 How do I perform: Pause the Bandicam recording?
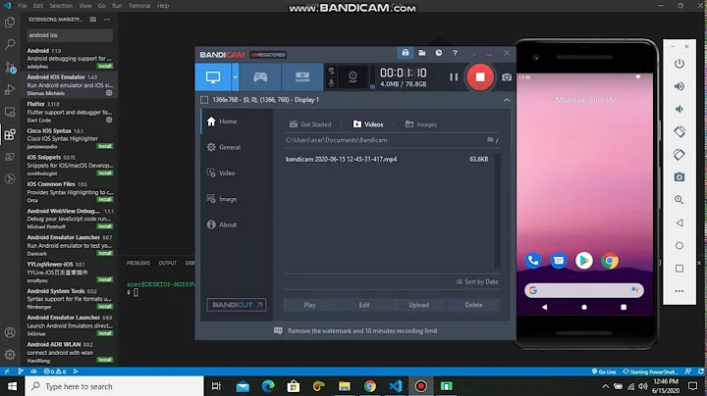pyautogui.click(x=454, y=77)
